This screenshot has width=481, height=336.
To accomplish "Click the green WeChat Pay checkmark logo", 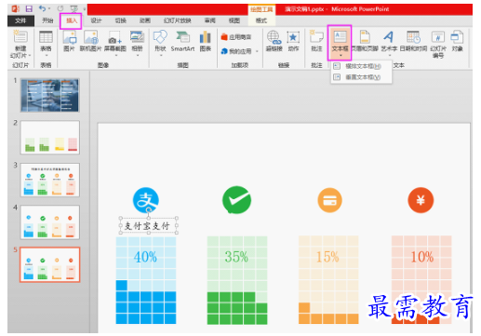I will pyautogui.click(x=236, y=200).
